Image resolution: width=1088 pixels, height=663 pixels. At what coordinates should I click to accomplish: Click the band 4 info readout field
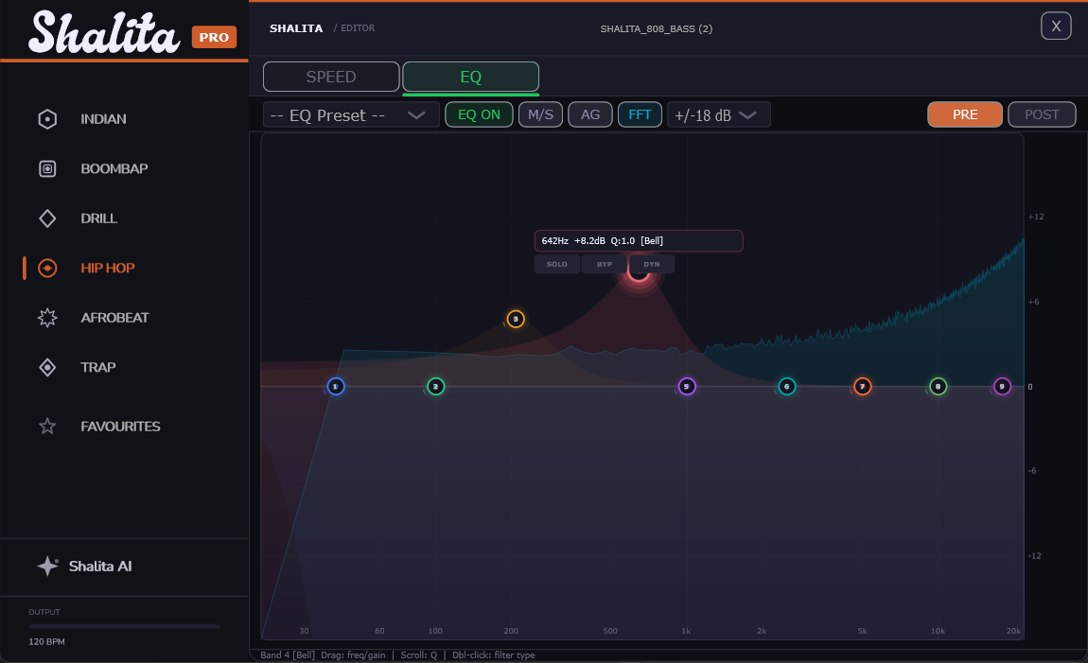[639, 240]
